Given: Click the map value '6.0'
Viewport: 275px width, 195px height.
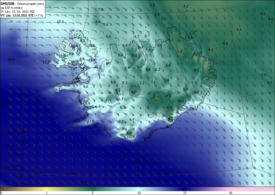Looking at the screenshot, I should pyautogui.click(x=160, y=45).
